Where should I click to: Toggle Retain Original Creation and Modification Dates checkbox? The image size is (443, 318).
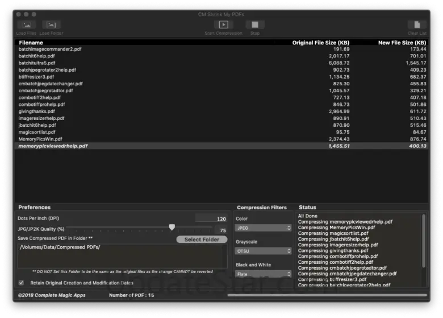tap(21, 283)
